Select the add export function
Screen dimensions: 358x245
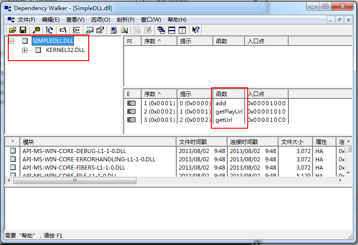(x=221, y=103)
